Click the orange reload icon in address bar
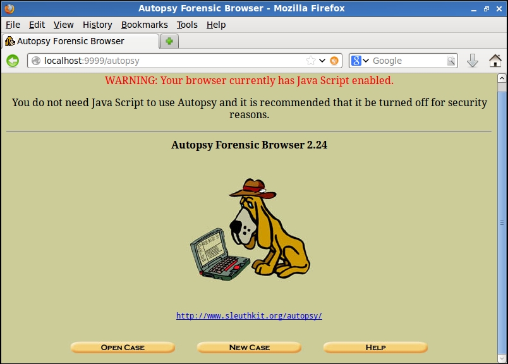The width and height of the screenshot is (508, 364). pyautogui.click(x=334, y=61)
